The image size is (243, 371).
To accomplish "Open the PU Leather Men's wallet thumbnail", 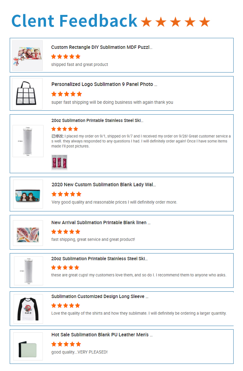I will pyautogui.click(x=28, y=346).
